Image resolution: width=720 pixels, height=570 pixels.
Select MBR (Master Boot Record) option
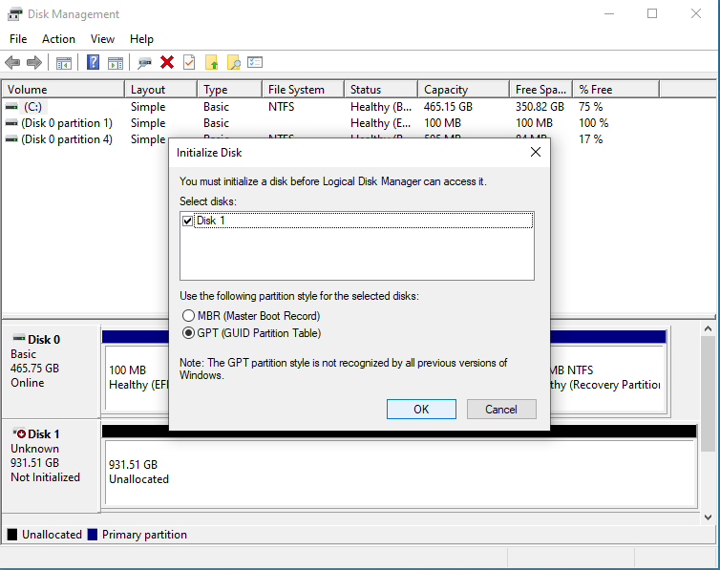point(188,316)
